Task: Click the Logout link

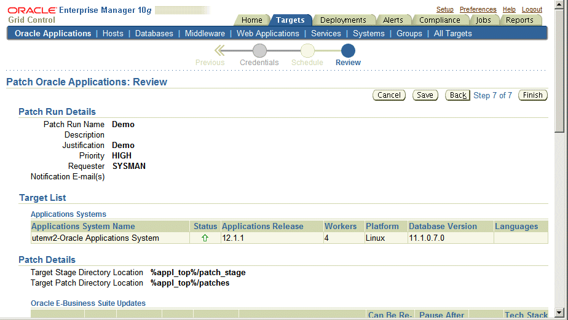Action: pos(532,9)
